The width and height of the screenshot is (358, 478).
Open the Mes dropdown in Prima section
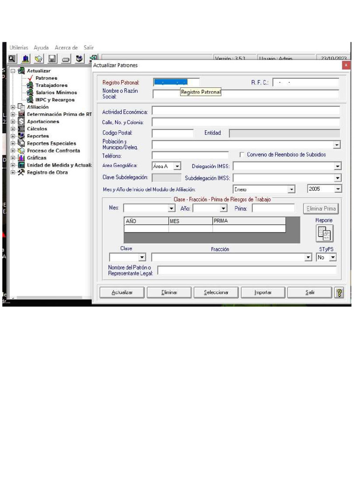point(172,209)
